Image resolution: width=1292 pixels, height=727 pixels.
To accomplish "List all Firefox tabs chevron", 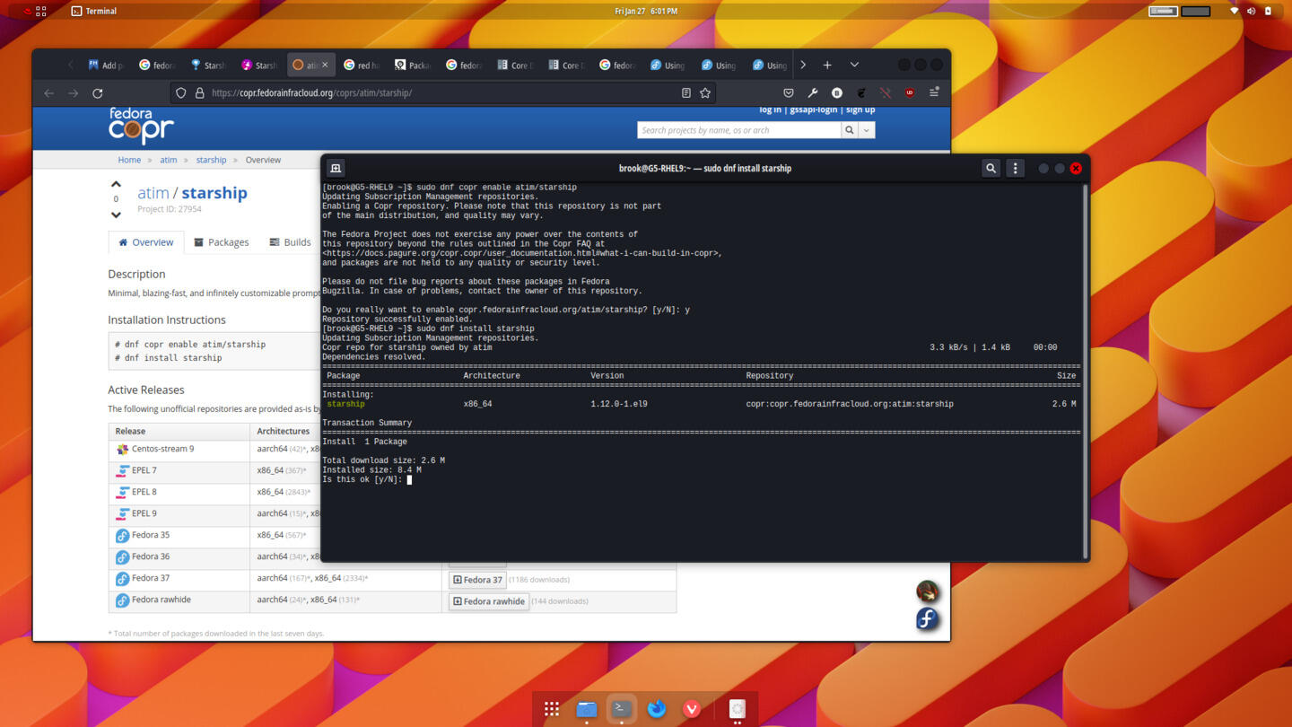I will coord(854,65).
